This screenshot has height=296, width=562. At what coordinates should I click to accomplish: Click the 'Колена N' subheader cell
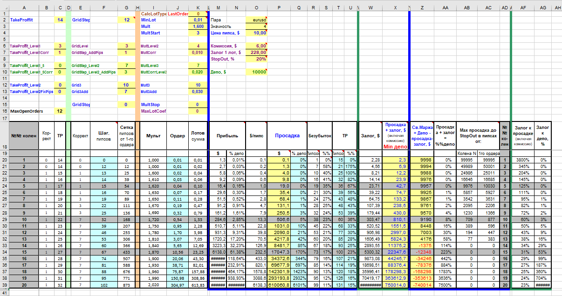click(467, 153)
